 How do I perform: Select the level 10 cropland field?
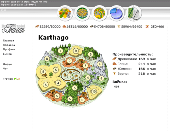pyautogui.click(x=94, y=91)
